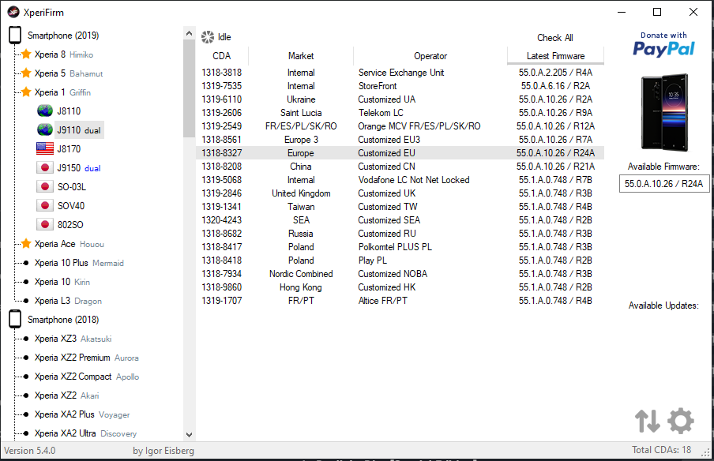
Task: Sort by the Market column header
Action: coord(301,56)
